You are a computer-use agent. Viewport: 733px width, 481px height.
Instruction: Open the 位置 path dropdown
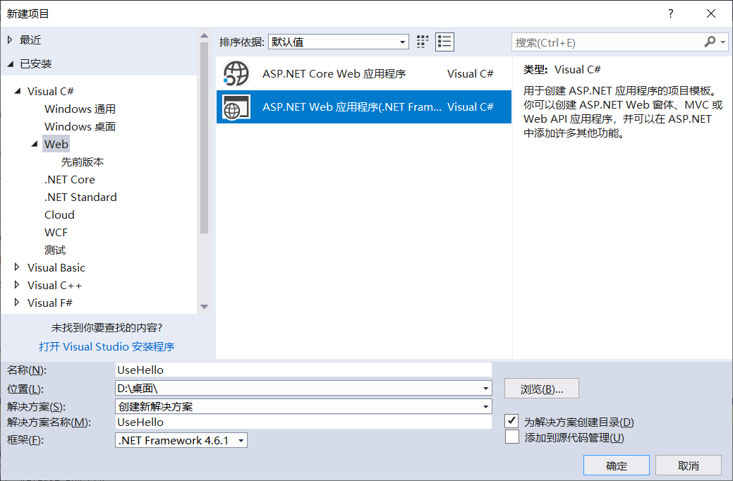(x=485, y=389)
